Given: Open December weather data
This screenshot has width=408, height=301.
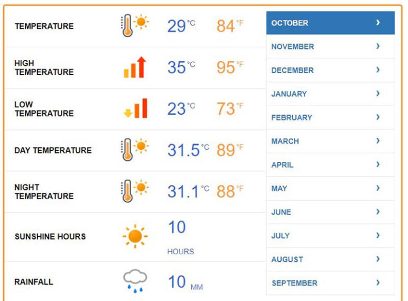Looking at the screenshot, I should [292, 70].
